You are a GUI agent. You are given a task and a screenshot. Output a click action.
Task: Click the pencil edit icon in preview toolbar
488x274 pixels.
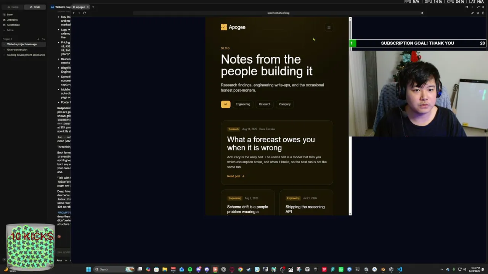pos(472,13)
